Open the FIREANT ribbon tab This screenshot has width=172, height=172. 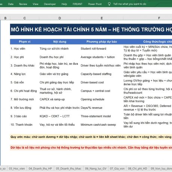point(77,4)
